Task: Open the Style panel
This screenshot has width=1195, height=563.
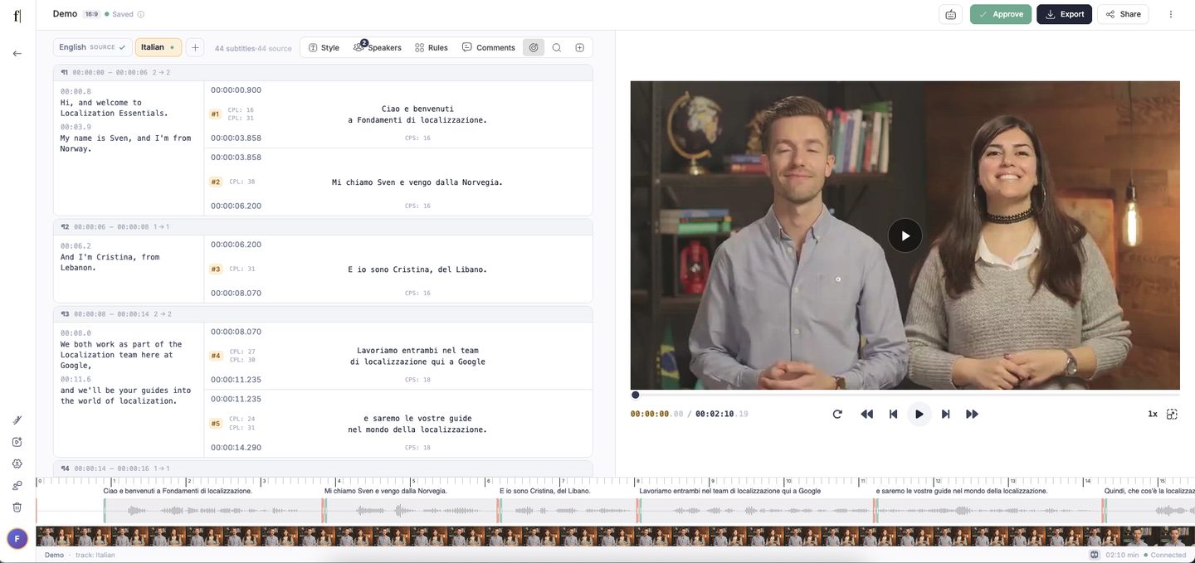Action: [x=324, y=47]
